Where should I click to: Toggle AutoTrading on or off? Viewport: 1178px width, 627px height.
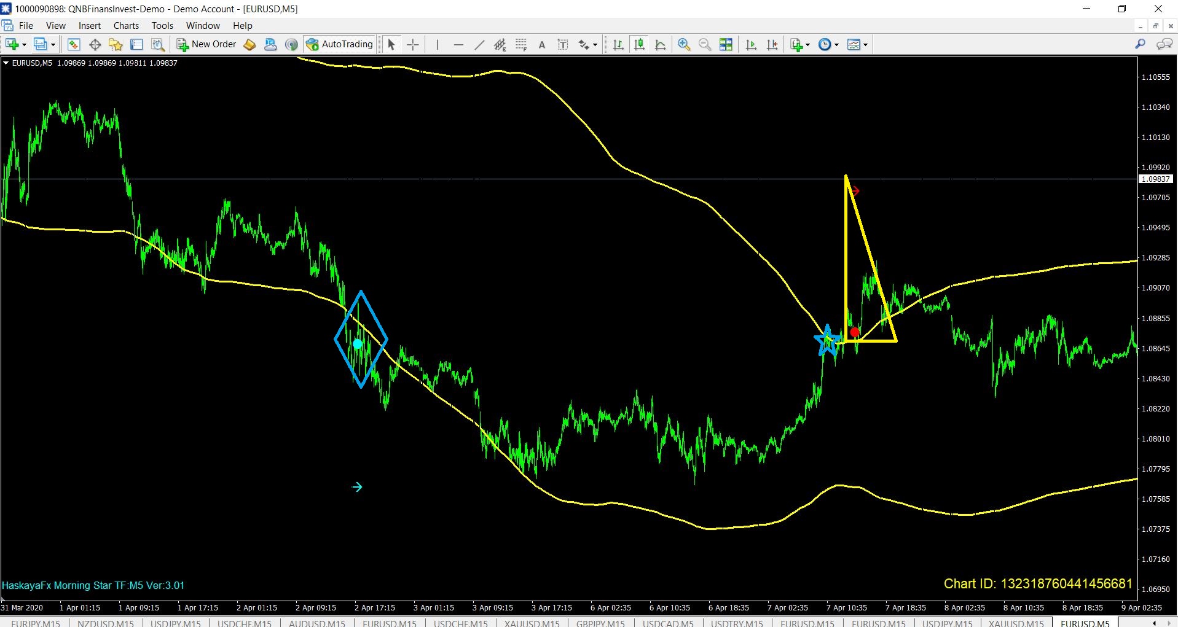click(340, 44)
